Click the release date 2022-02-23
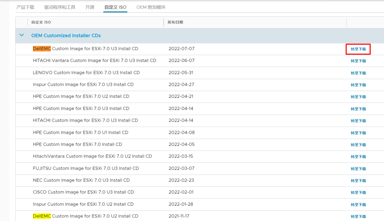384x221 pixels. (181, 180)
